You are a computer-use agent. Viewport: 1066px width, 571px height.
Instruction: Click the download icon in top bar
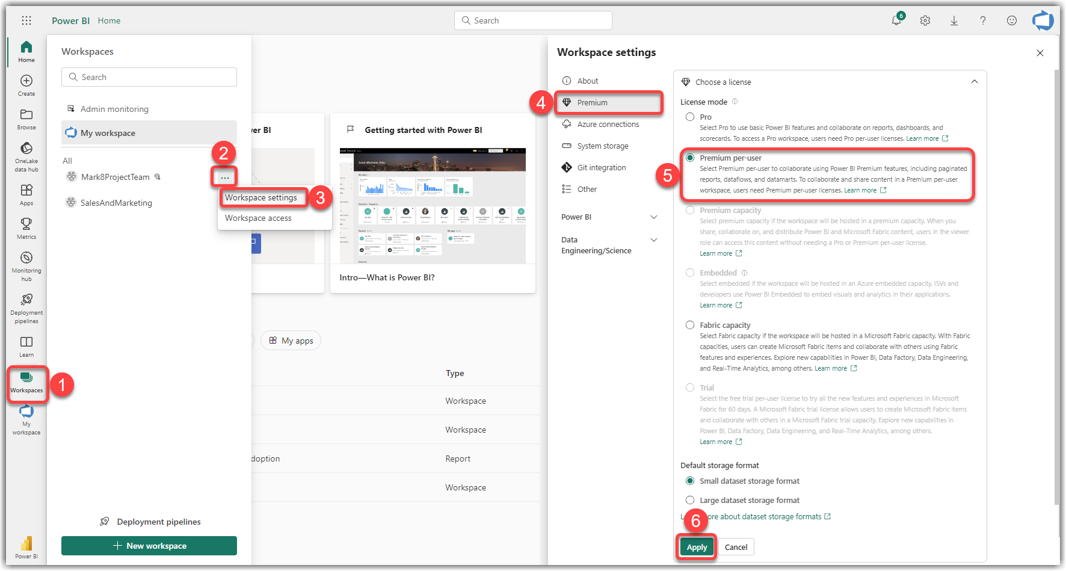954,20
